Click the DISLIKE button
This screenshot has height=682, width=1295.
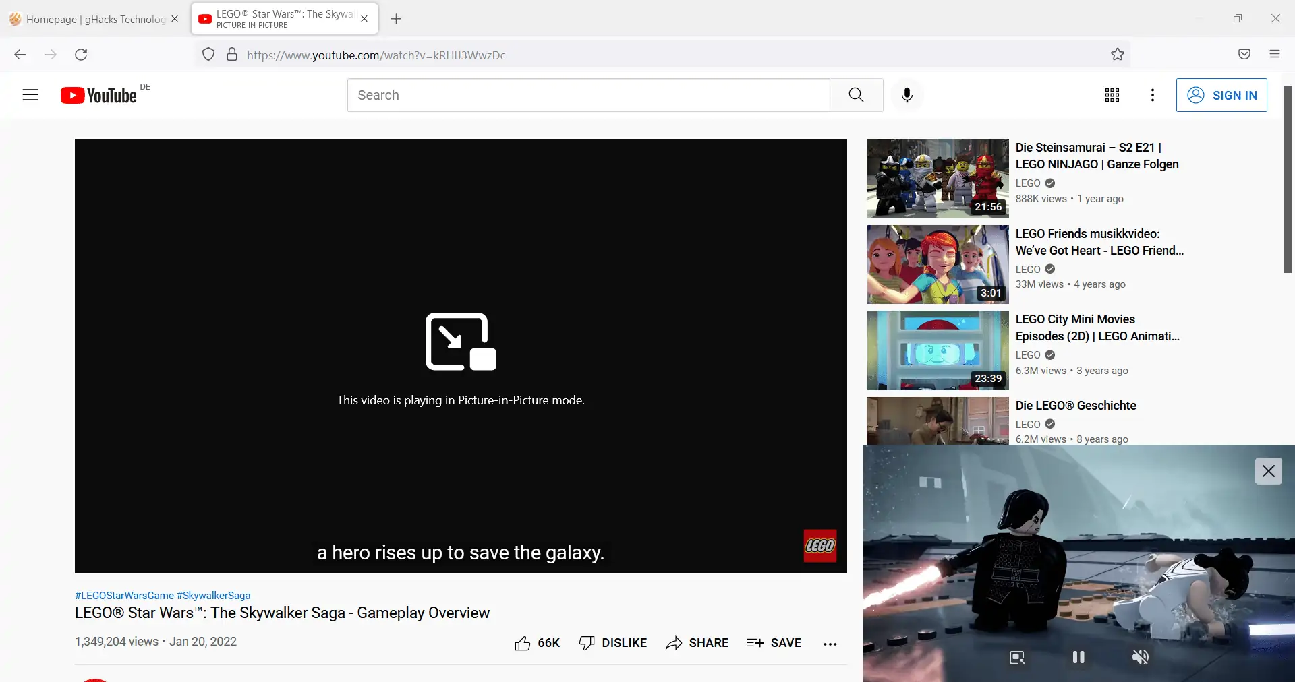(612, 643)
